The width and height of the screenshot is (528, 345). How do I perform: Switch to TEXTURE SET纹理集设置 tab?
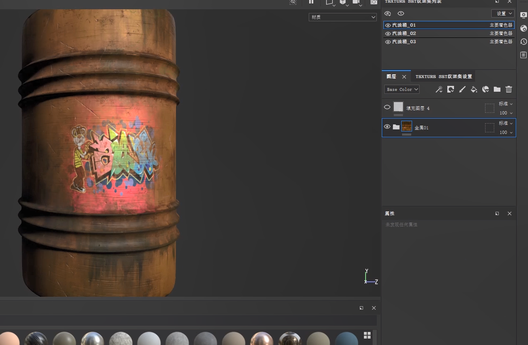click(443, 76)
